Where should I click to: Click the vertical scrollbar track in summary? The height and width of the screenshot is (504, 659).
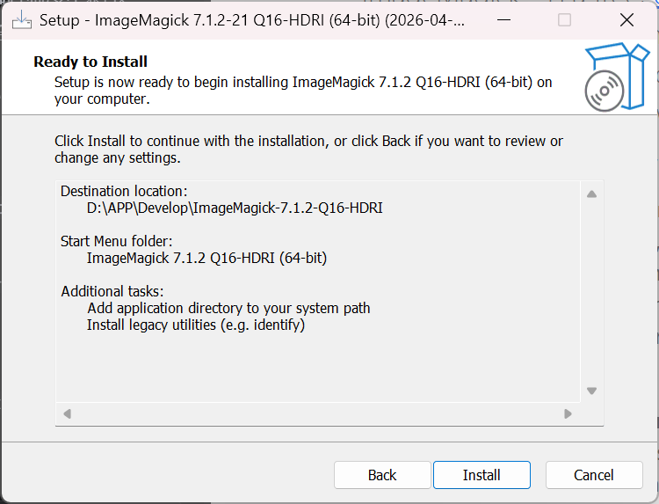[591, 292]
